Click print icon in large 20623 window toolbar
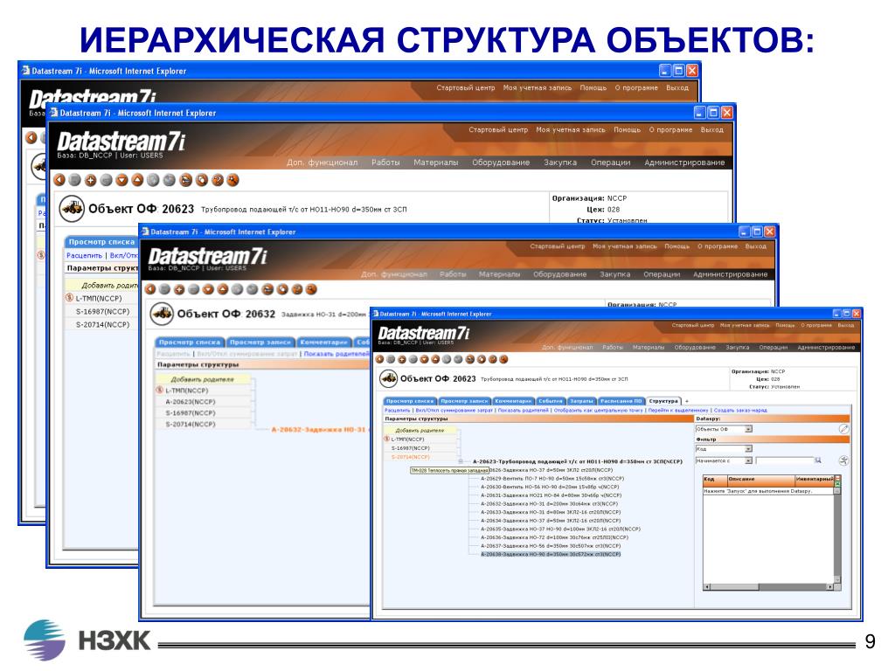The height and width of the screenshot is (671, 895). pyautogui.click(x=185, y=180)
